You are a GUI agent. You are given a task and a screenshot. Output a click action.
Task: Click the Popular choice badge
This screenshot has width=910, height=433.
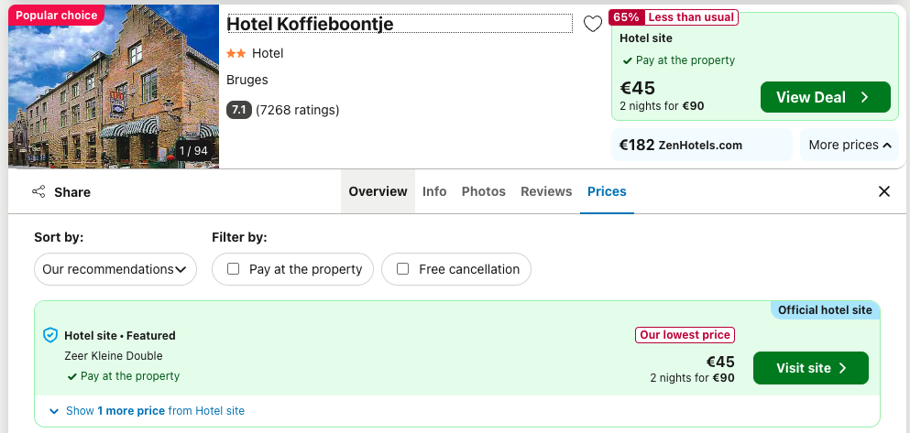56,15
